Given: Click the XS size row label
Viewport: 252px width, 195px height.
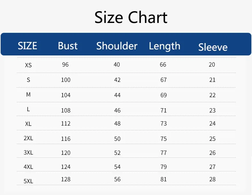Looking at the screenshot, I should 28,65.
